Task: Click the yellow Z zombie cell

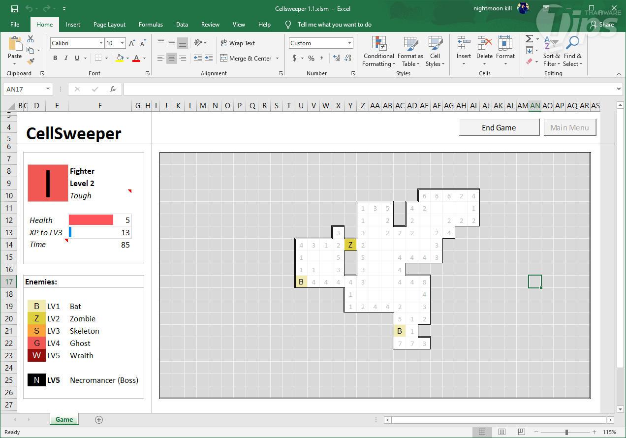Action: [350, 245]
